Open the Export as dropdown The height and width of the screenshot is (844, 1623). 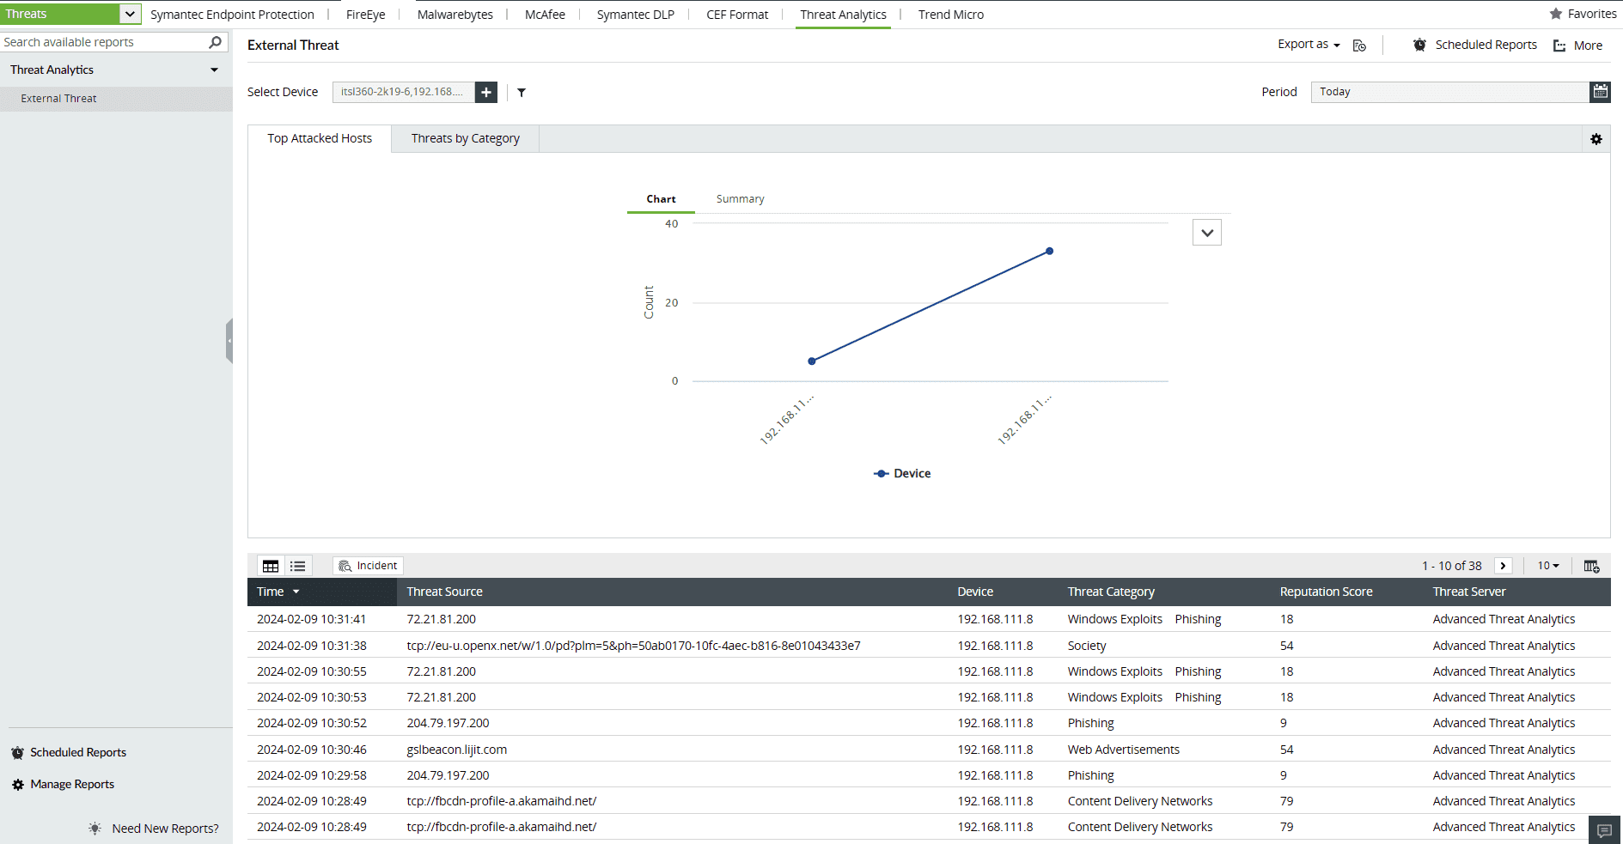[x=1307, y=45]
